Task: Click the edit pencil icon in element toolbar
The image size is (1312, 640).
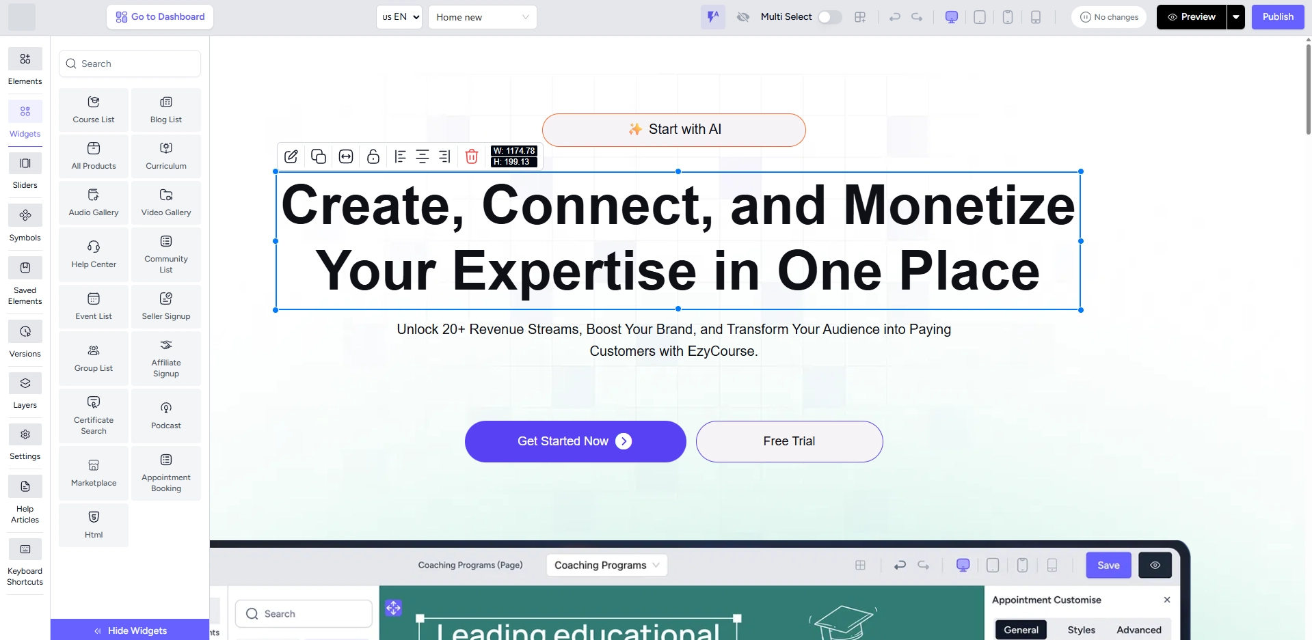Action: coord(291,156)
